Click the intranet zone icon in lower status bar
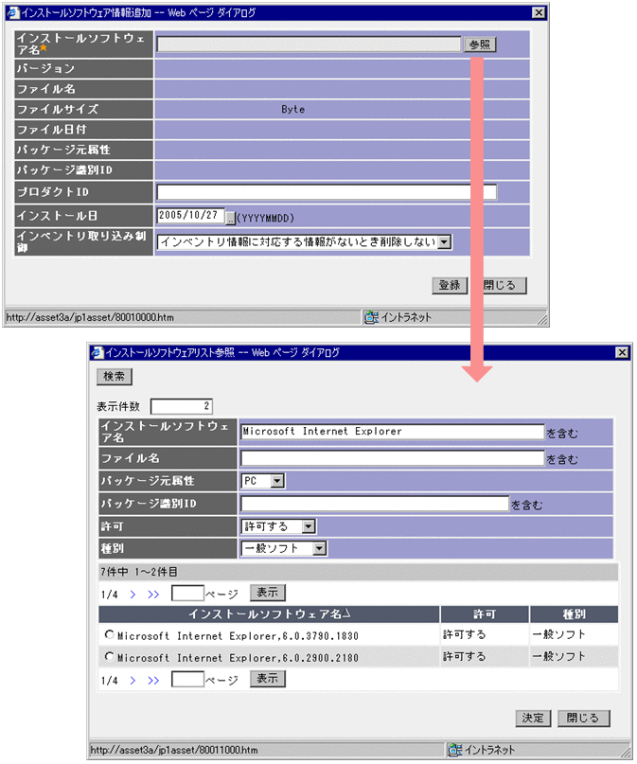637x764 pixels. point(455,750)
